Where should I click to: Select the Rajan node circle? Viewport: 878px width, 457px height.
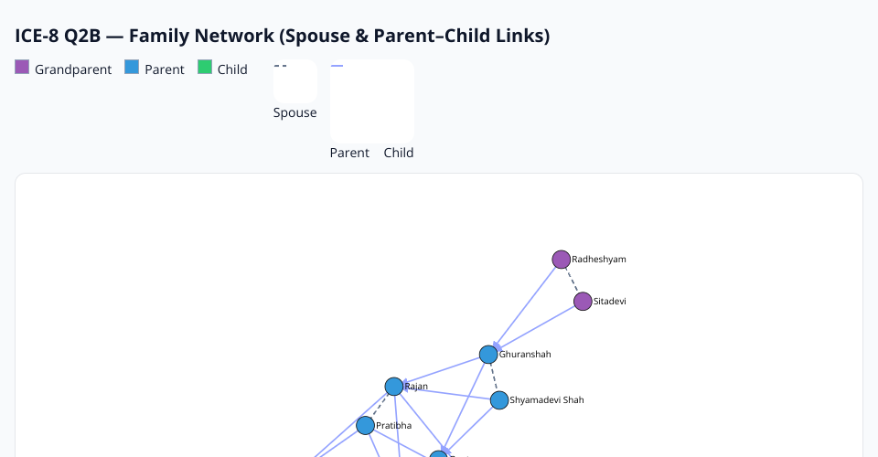coord(394,387)
